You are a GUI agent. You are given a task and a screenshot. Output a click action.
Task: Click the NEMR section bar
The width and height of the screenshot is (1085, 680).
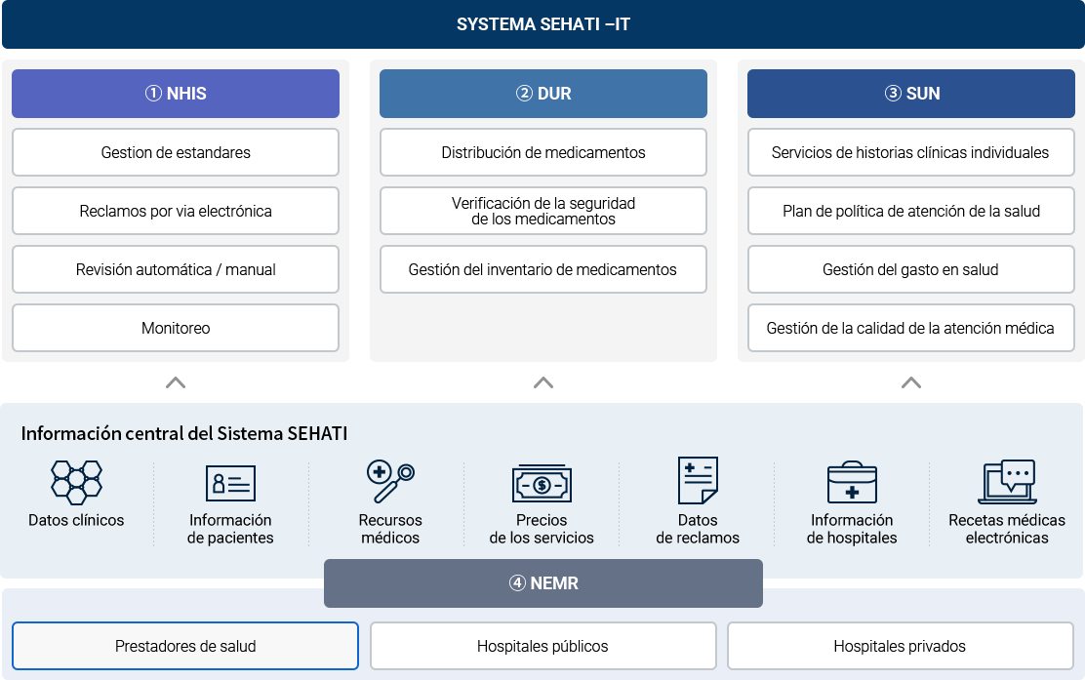[543, 583]
